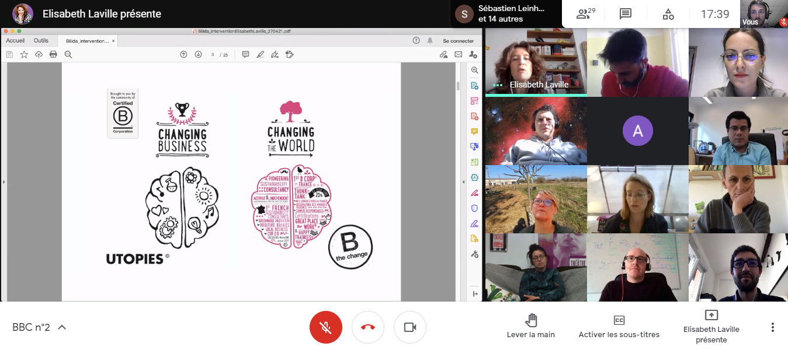Open Elisabeth Laville présente screen options

(711, 326)
